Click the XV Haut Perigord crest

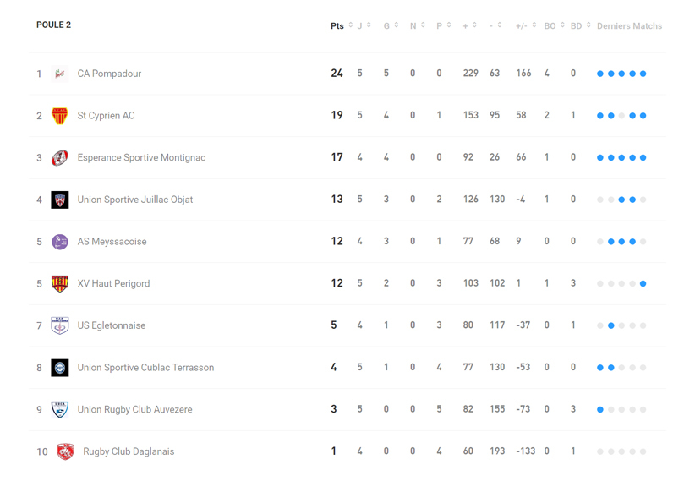(x=59, y=284)
